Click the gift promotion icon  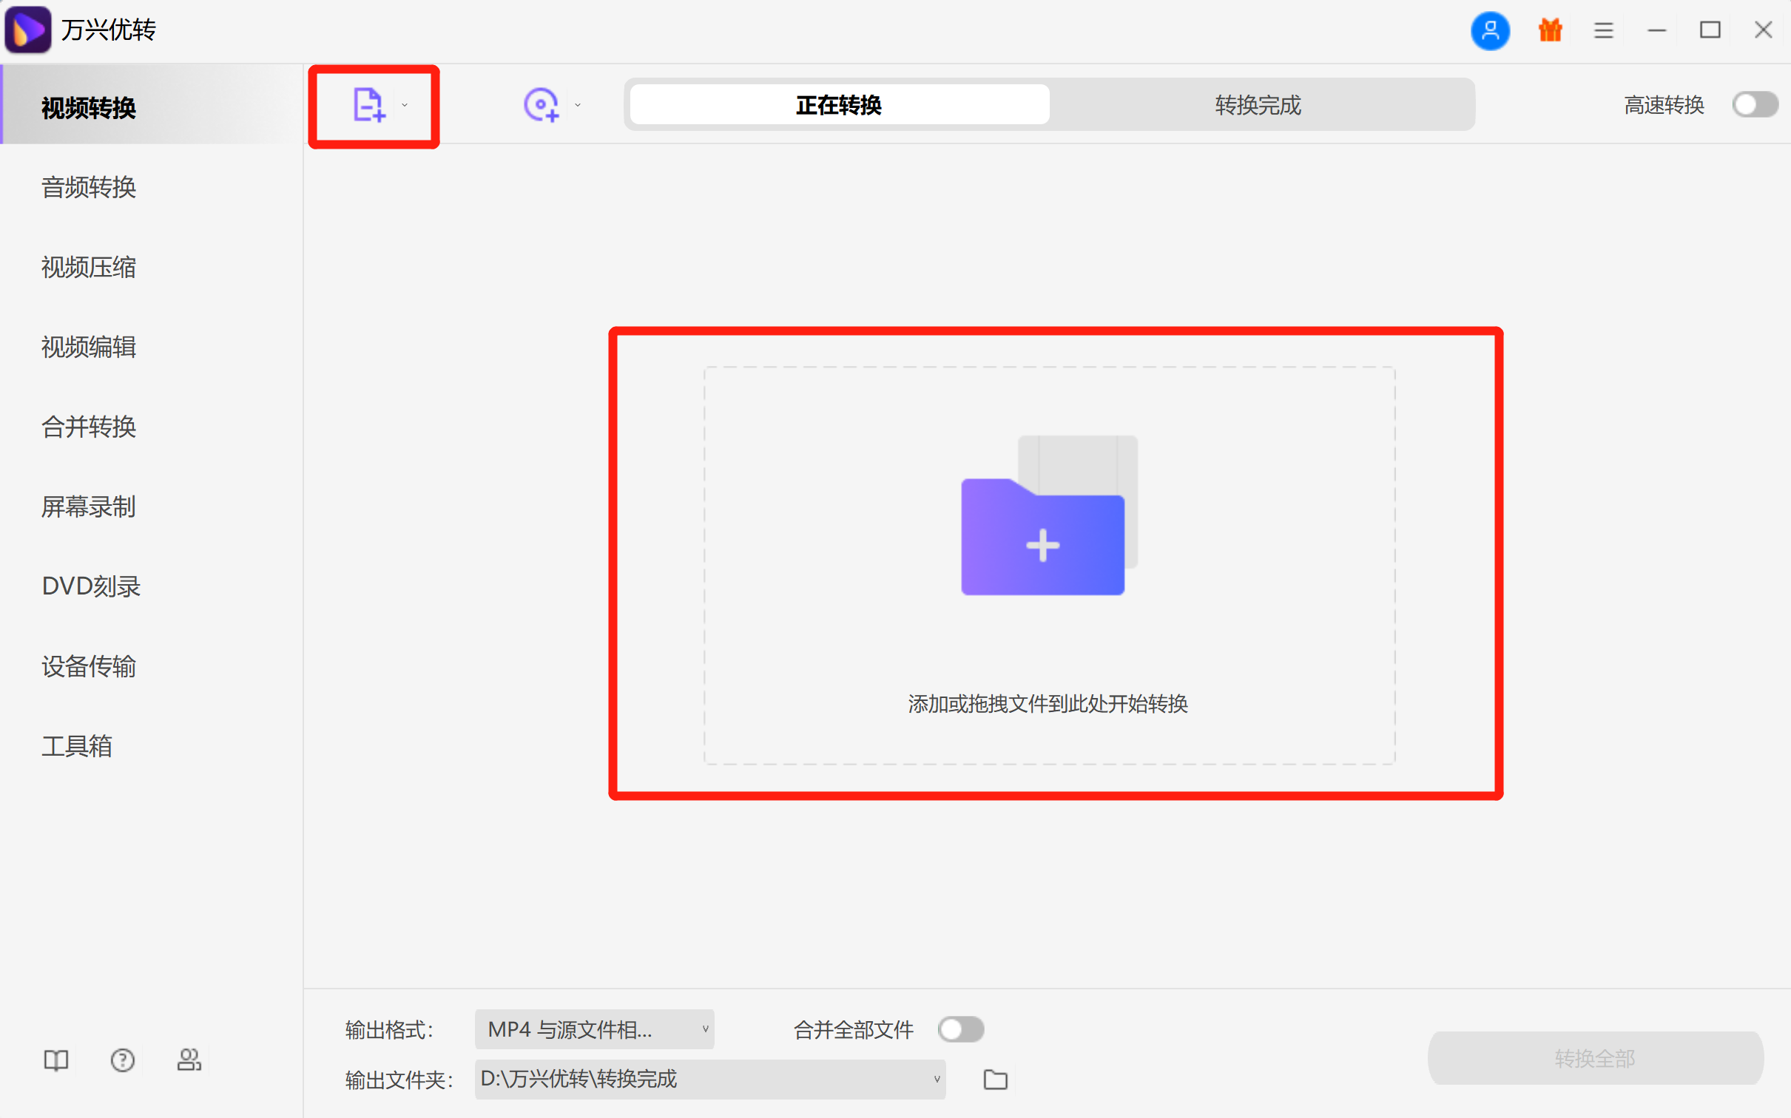click(x=1549, y=30)
